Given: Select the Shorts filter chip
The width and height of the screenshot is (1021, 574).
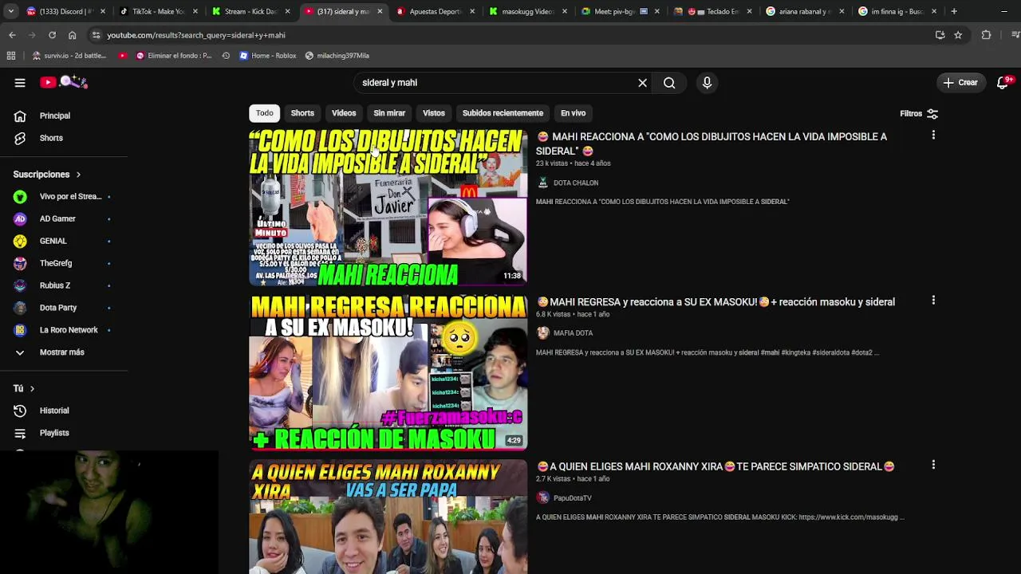Looking at the screenshot, I should pyautogui.click(x=302, y=113).
